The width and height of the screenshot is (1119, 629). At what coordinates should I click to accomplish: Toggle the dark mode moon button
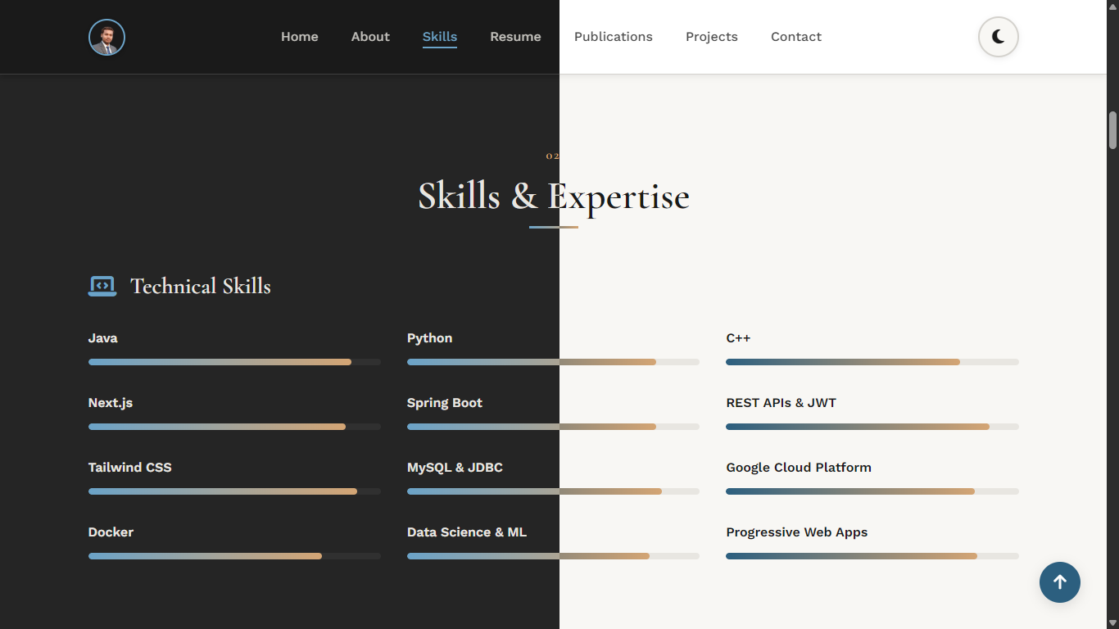pyautogui.click(x=999, y=37)
